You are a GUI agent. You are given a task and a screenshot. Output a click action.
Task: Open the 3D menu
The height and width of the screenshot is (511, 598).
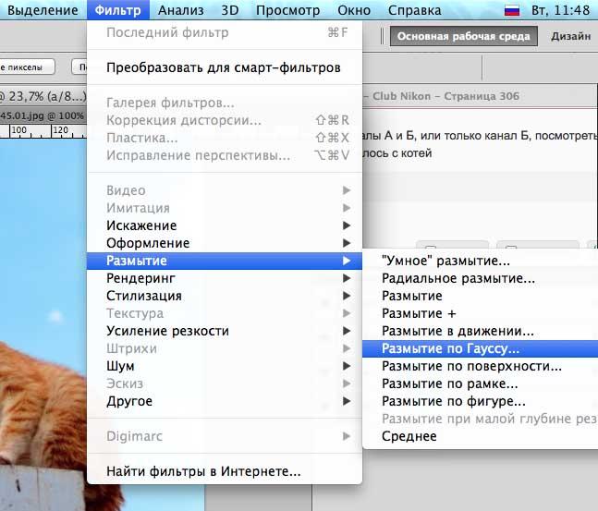point(230,10)
